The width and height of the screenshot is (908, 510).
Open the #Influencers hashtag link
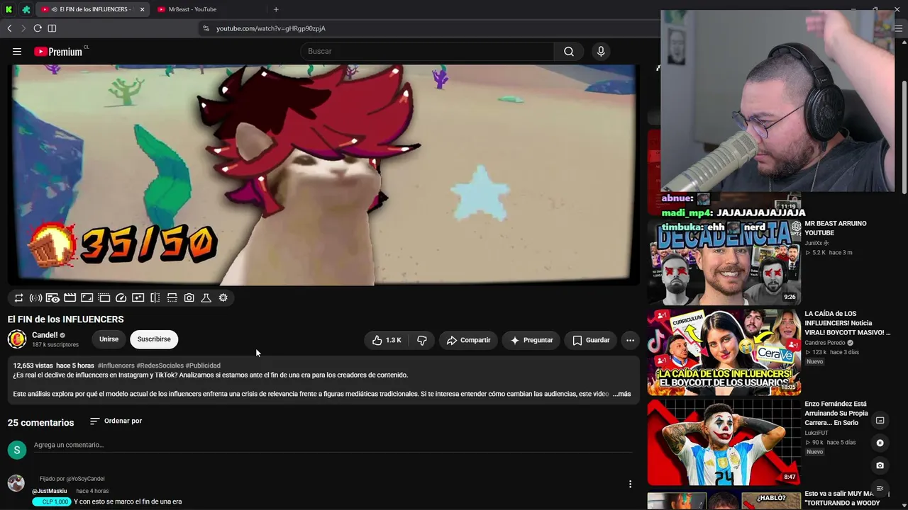[x=116, y=365]
